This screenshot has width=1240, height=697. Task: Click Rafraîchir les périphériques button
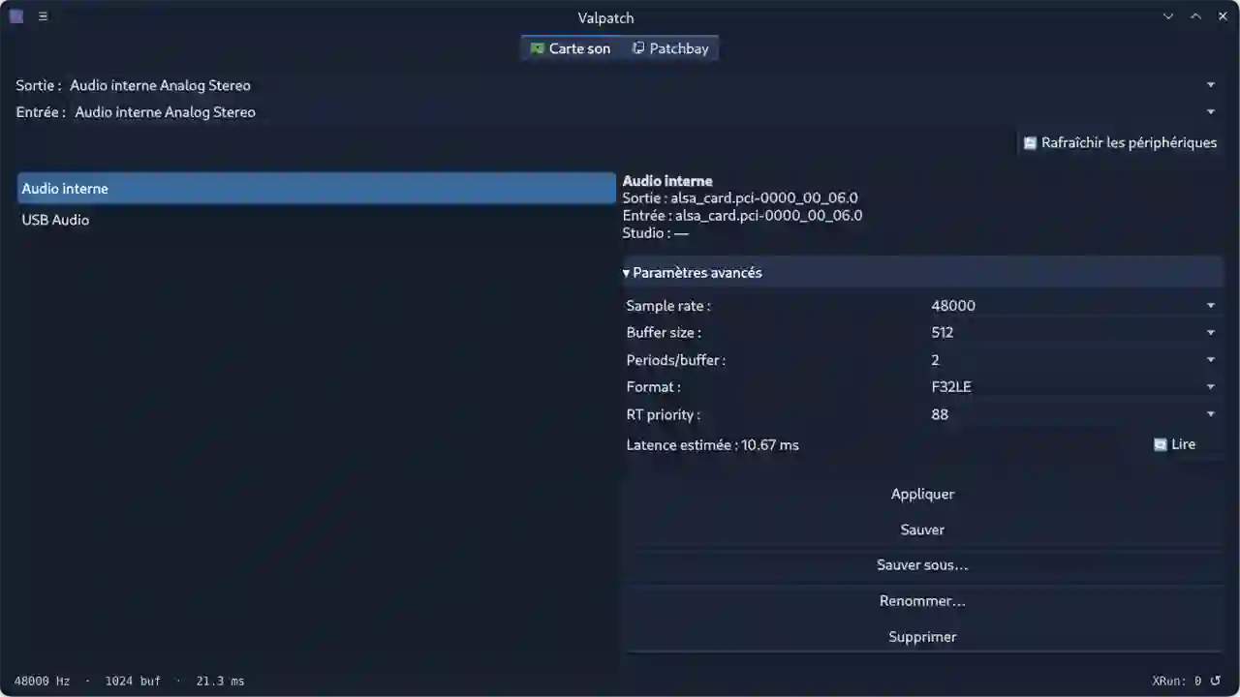point(1120,142)
